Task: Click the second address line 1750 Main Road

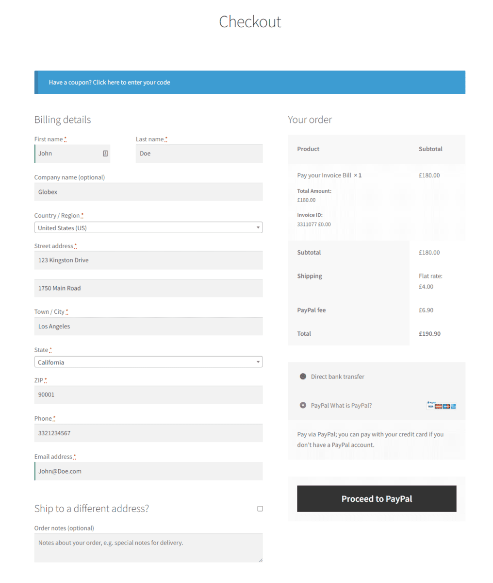Action: (148, 288)
